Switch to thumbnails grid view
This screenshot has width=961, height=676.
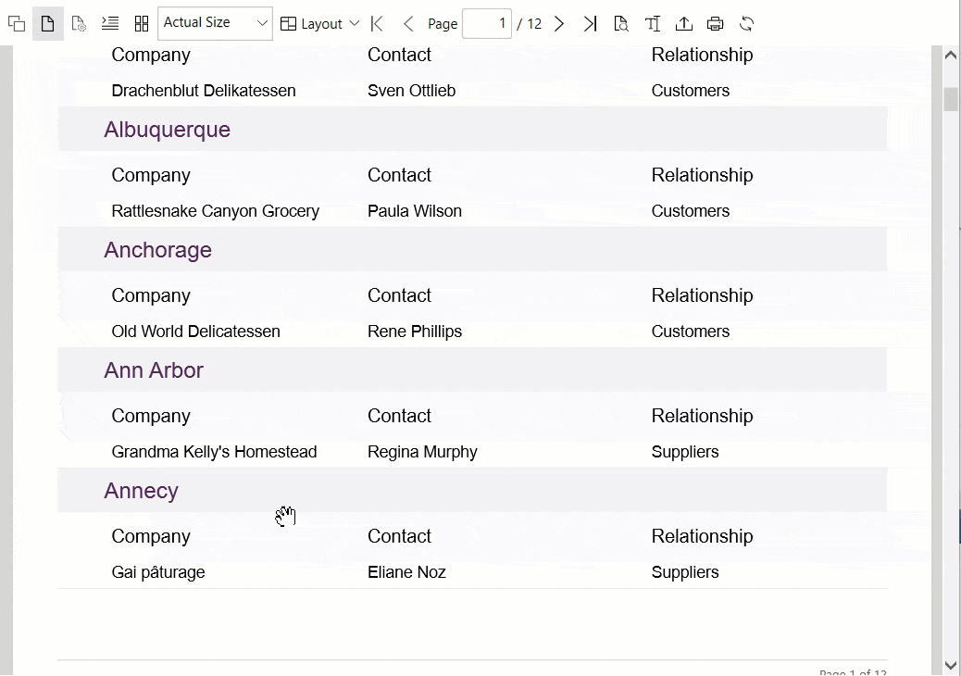pyautogui.click(x=142, y=23)
